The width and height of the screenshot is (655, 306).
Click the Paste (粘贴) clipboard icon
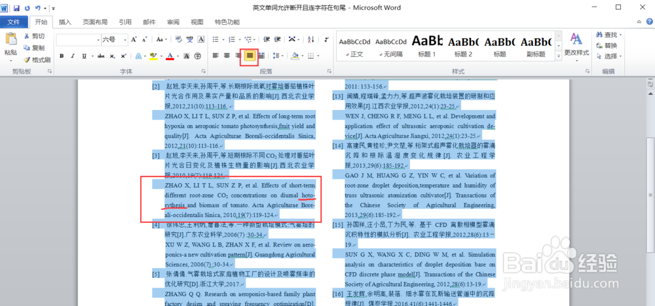[x=11, y=39]
